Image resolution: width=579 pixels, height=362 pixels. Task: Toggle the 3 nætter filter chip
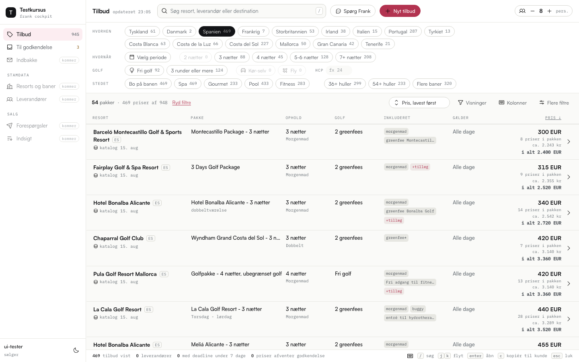point(232,58)
